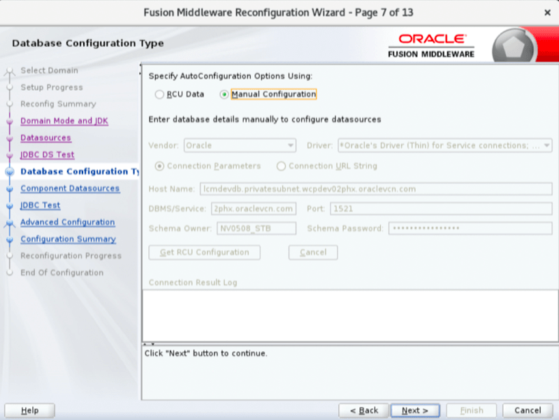Choose Connection URL String radio button
The image size is (559, 420).
tap(281, 166)
